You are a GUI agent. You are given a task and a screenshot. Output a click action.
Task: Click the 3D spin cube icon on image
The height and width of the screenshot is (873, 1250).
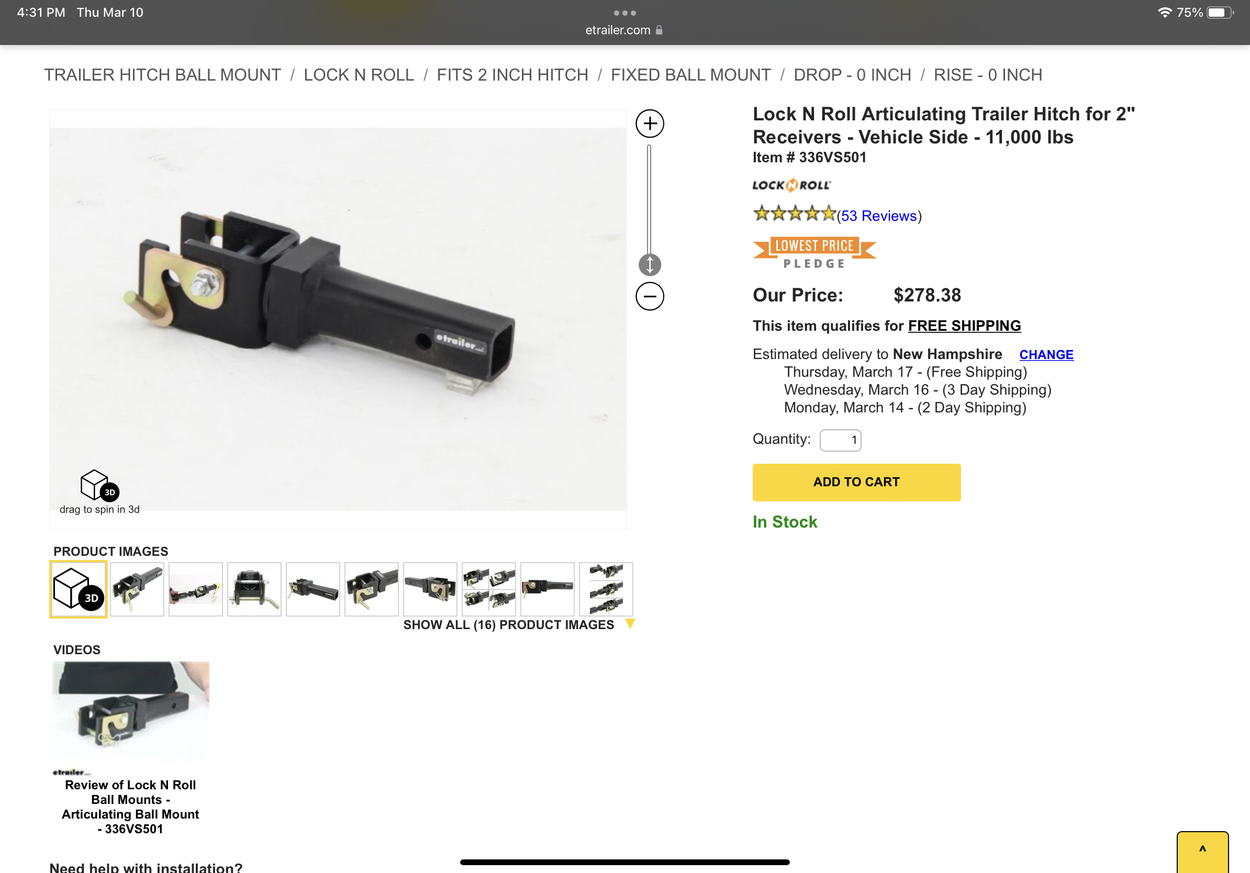99,485
